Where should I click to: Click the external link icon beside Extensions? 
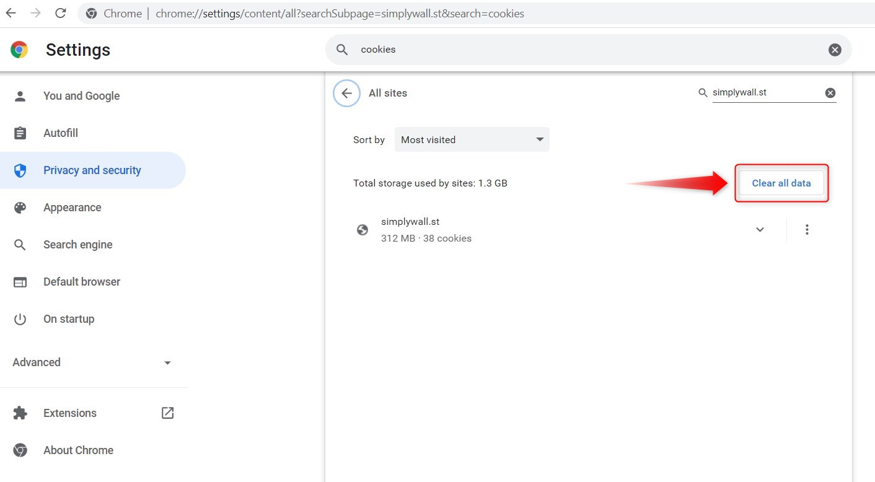167,413
